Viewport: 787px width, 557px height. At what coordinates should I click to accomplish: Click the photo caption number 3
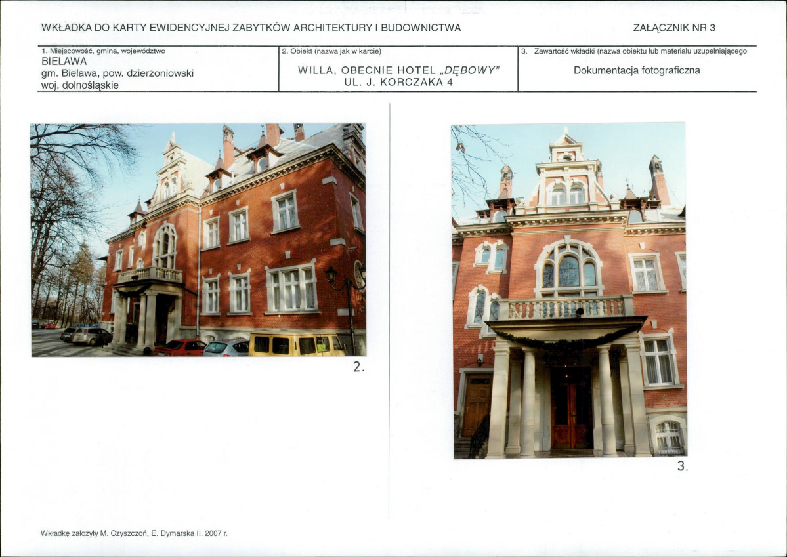click(x=682, y=466)
